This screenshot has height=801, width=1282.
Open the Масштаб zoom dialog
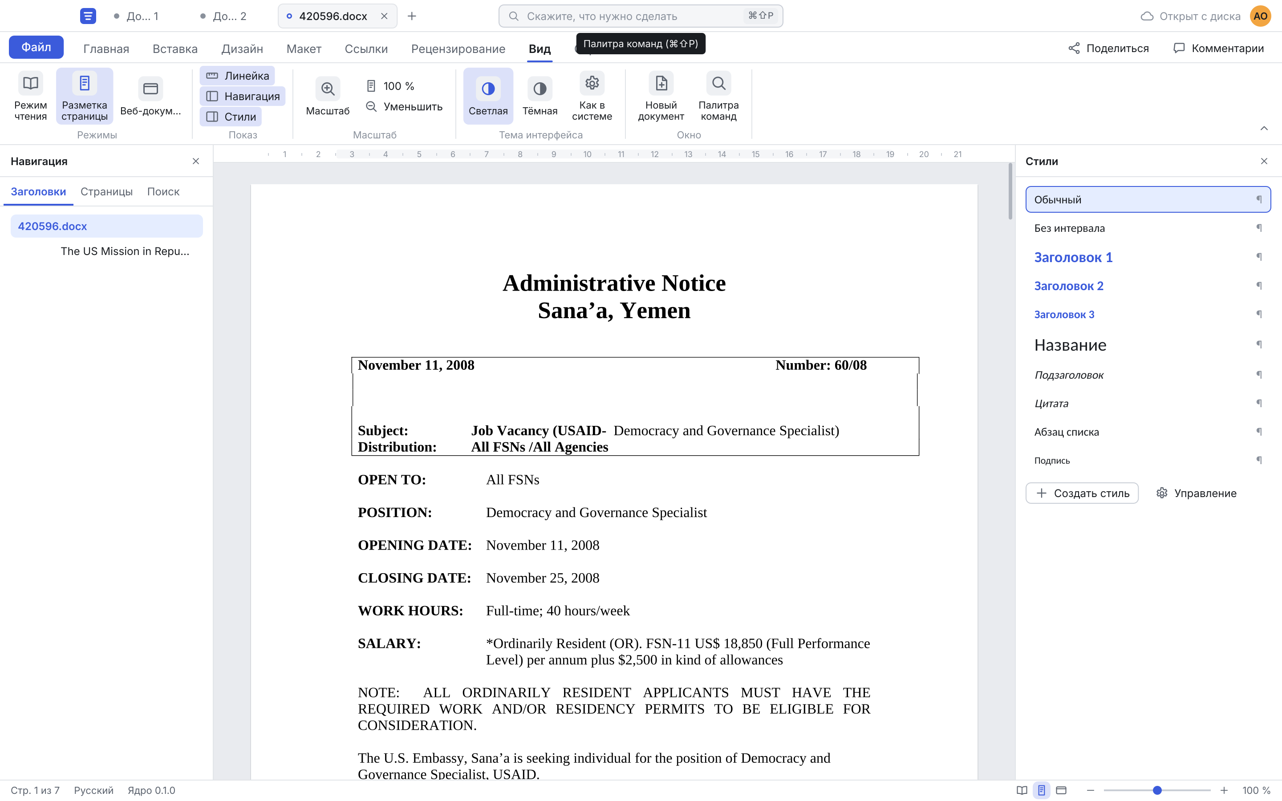[x=327, y=96]
